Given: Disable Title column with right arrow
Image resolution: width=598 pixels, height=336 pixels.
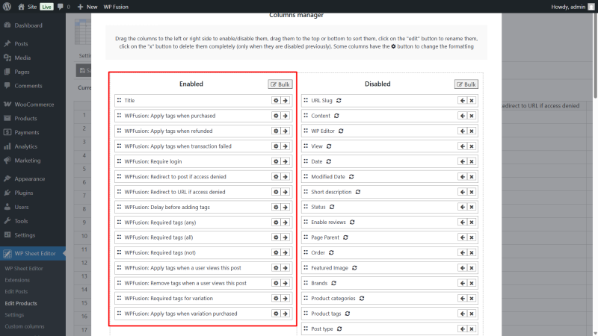Looking at the screenshot, I should pos(286,101).
